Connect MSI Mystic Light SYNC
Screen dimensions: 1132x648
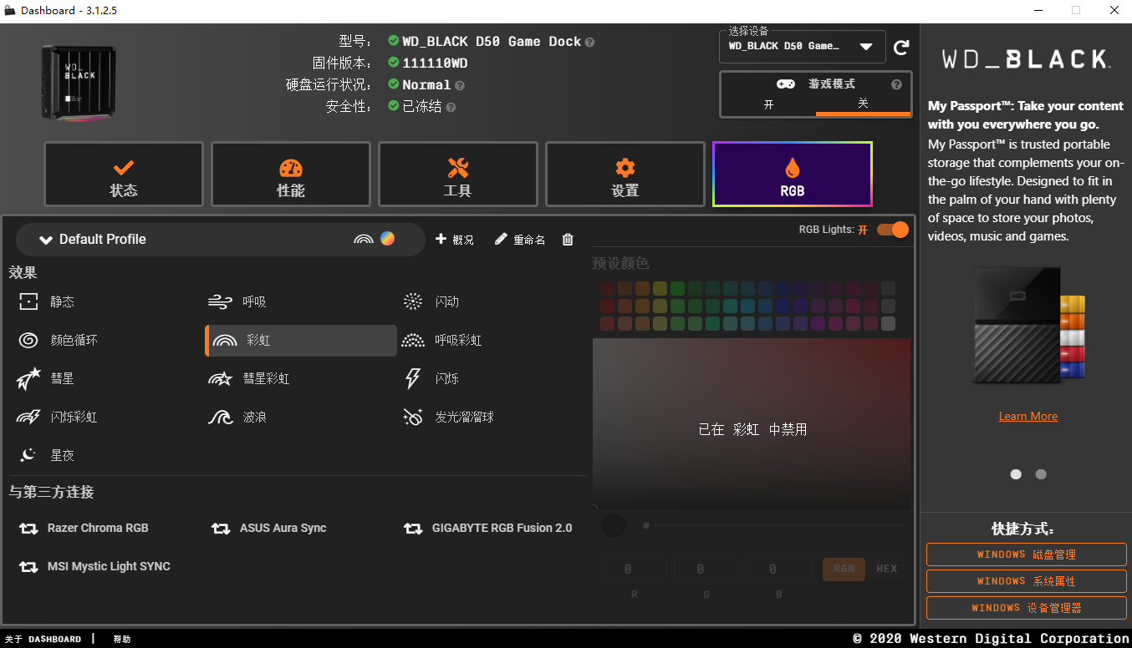coord(94,566)
